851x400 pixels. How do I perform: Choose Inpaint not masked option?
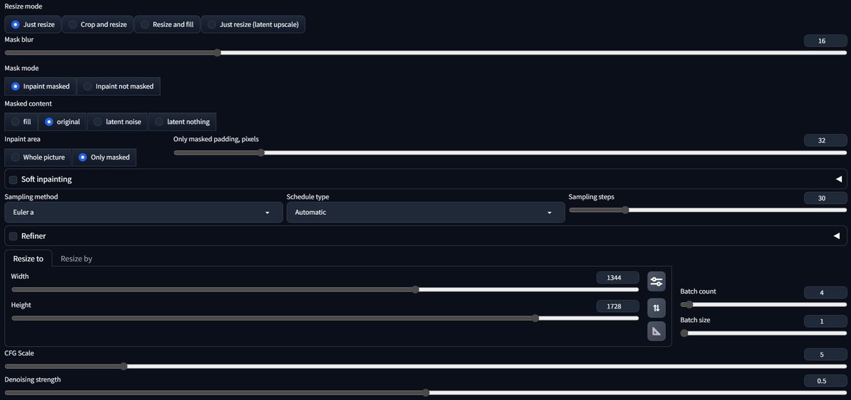click(118, 87)
